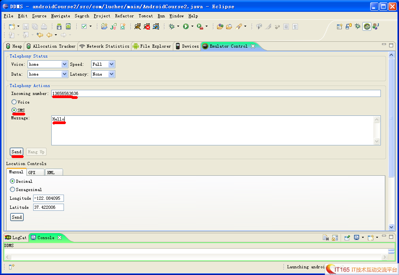Restart Tomcat using the blue-arrow cat icon
The image size is (399, 275).
click(156, 26)
